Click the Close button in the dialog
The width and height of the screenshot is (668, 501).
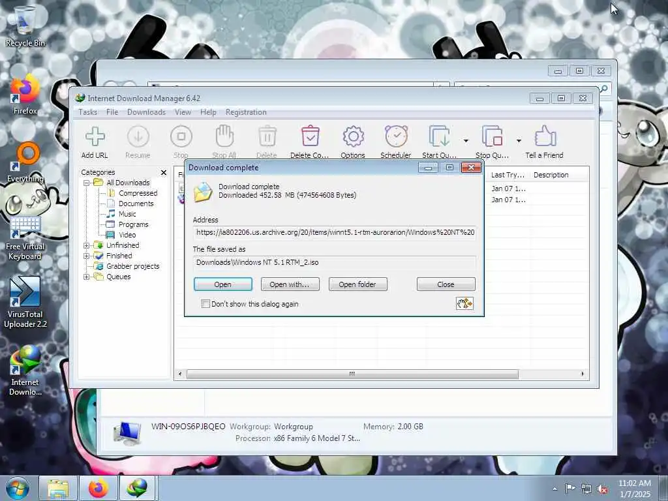[446, 284]
